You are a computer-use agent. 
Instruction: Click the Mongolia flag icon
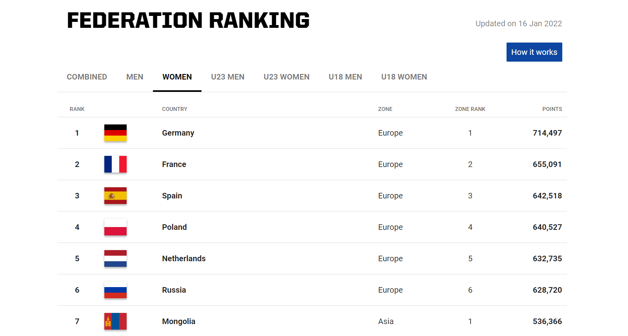(115, 321)
